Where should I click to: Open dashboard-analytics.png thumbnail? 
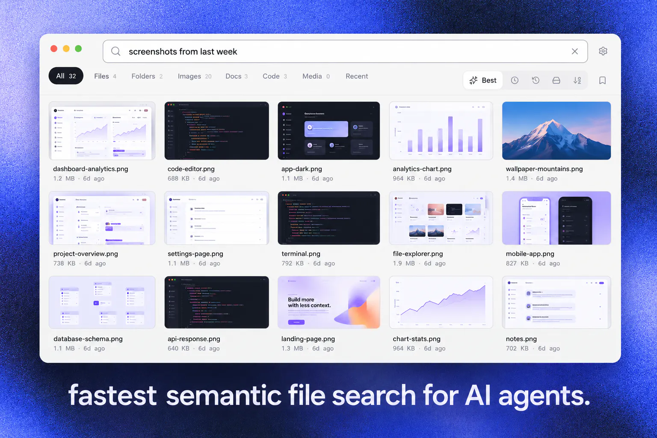[x=102, y=130]
